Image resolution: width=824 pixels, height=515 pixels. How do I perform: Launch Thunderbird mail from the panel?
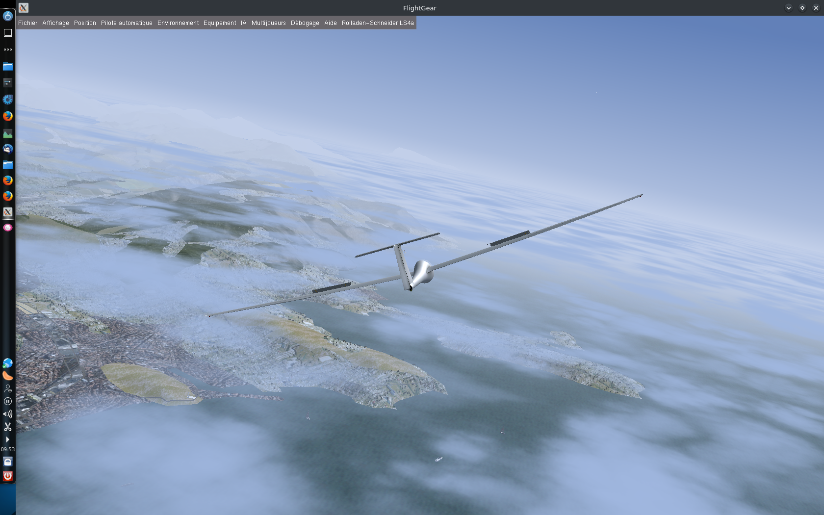[8, 149]
